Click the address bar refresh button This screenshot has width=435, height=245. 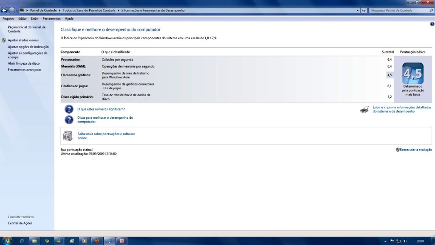(364, 10)
